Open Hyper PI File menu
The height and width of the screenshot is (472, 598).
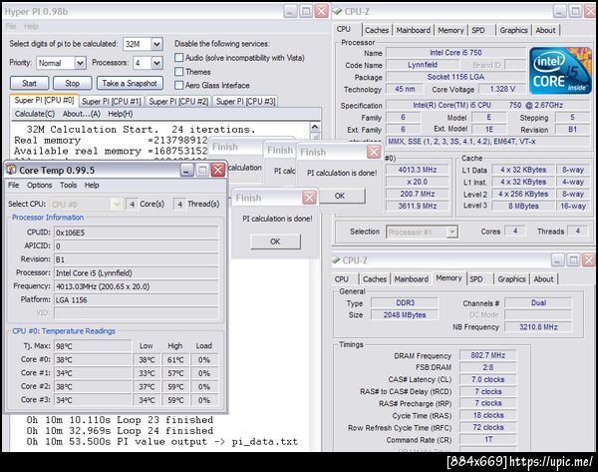point(11,26)
